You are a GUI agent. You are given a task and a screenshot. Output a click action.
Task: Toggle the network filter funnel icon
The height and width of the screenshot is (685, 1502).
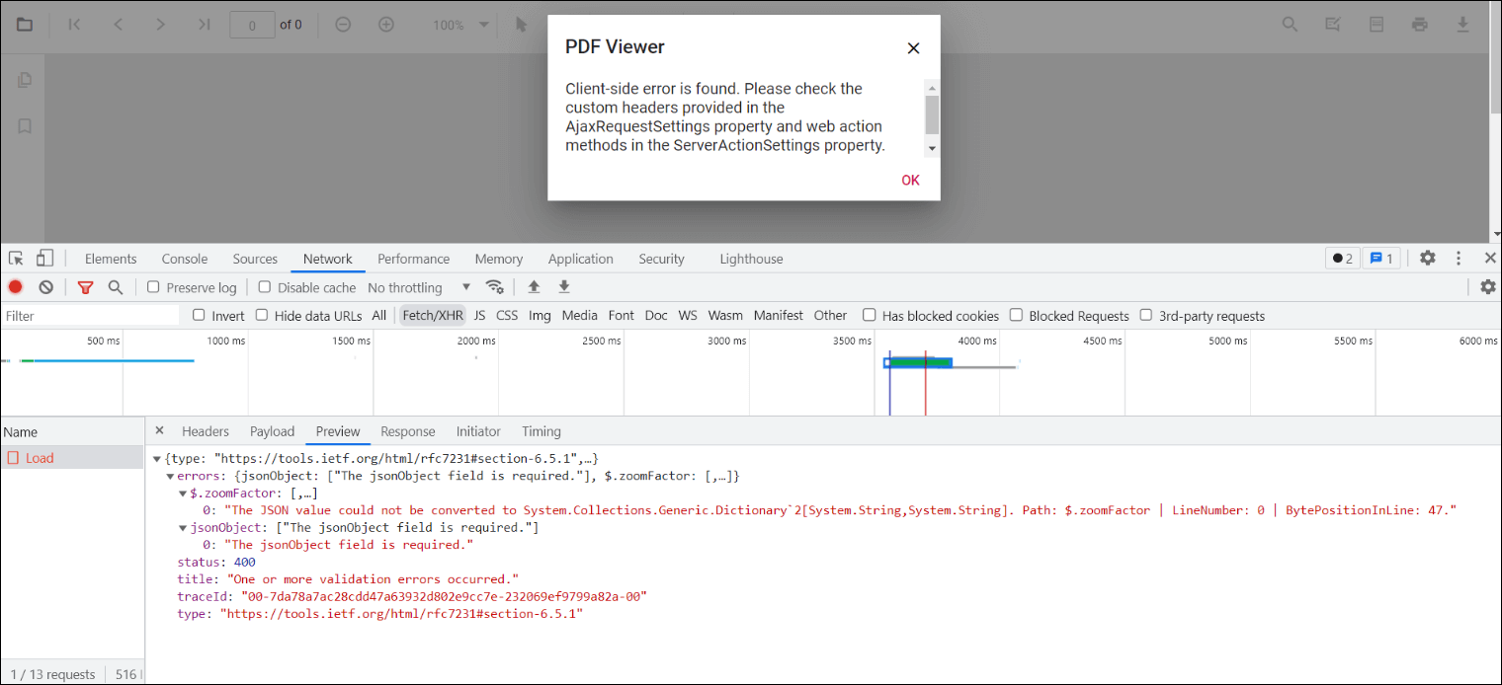(x=85, y=287)
